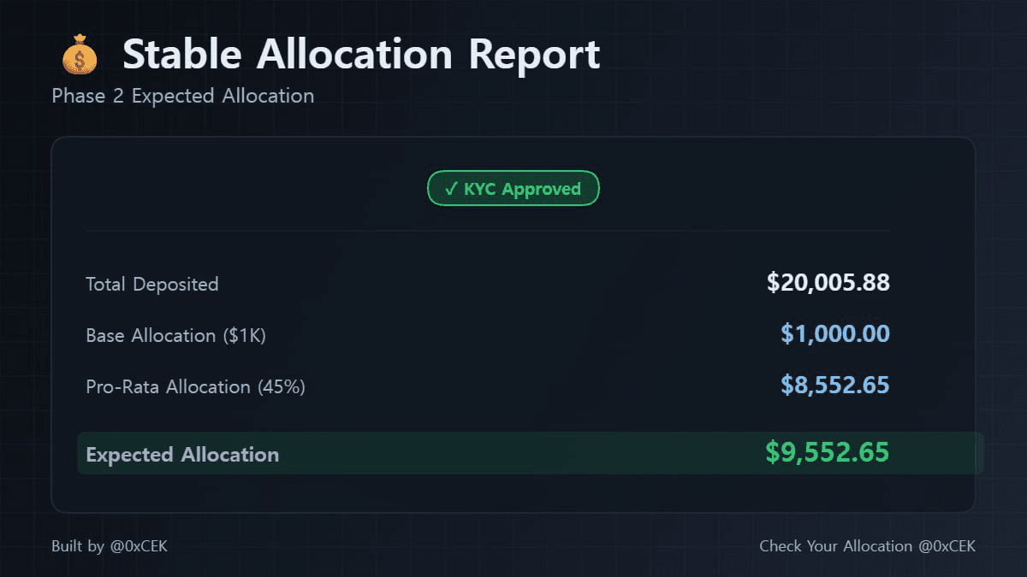Click the Expected Allocation row label
1027x577 pixels.
[182, 455]
